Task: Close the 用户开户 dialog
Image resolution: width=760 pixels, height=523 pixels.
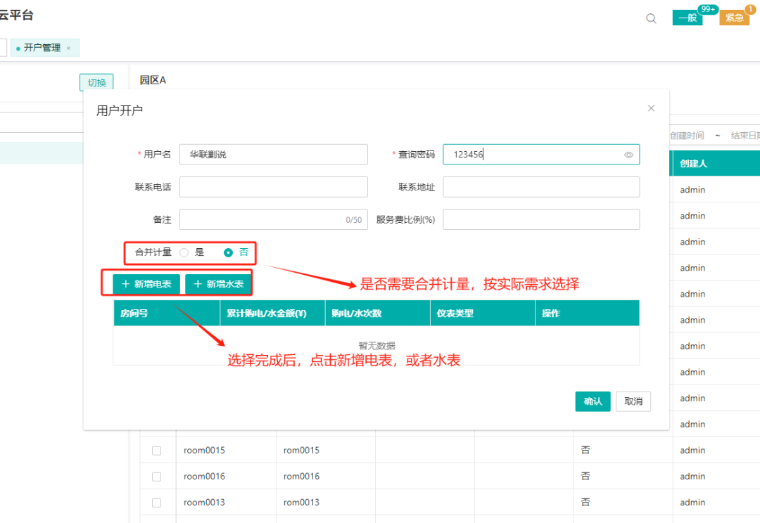Action: coord(651,108)
